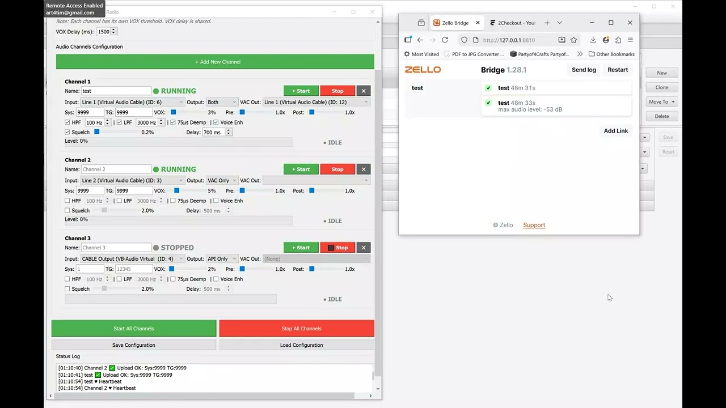Screen dimensions: 726x408
Task: Stop Channel 2
Action: pyautogui.click(x=337, y=169)
